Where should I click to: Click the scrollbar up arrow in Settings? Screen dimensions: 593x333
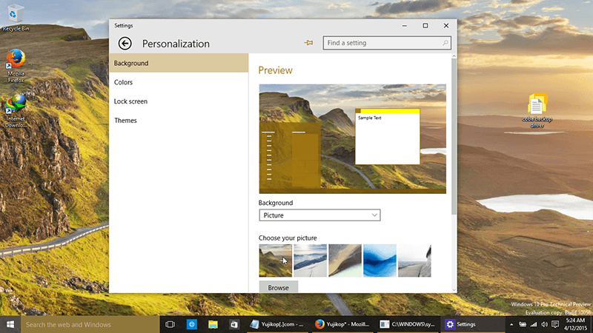[x=454, y=56]
